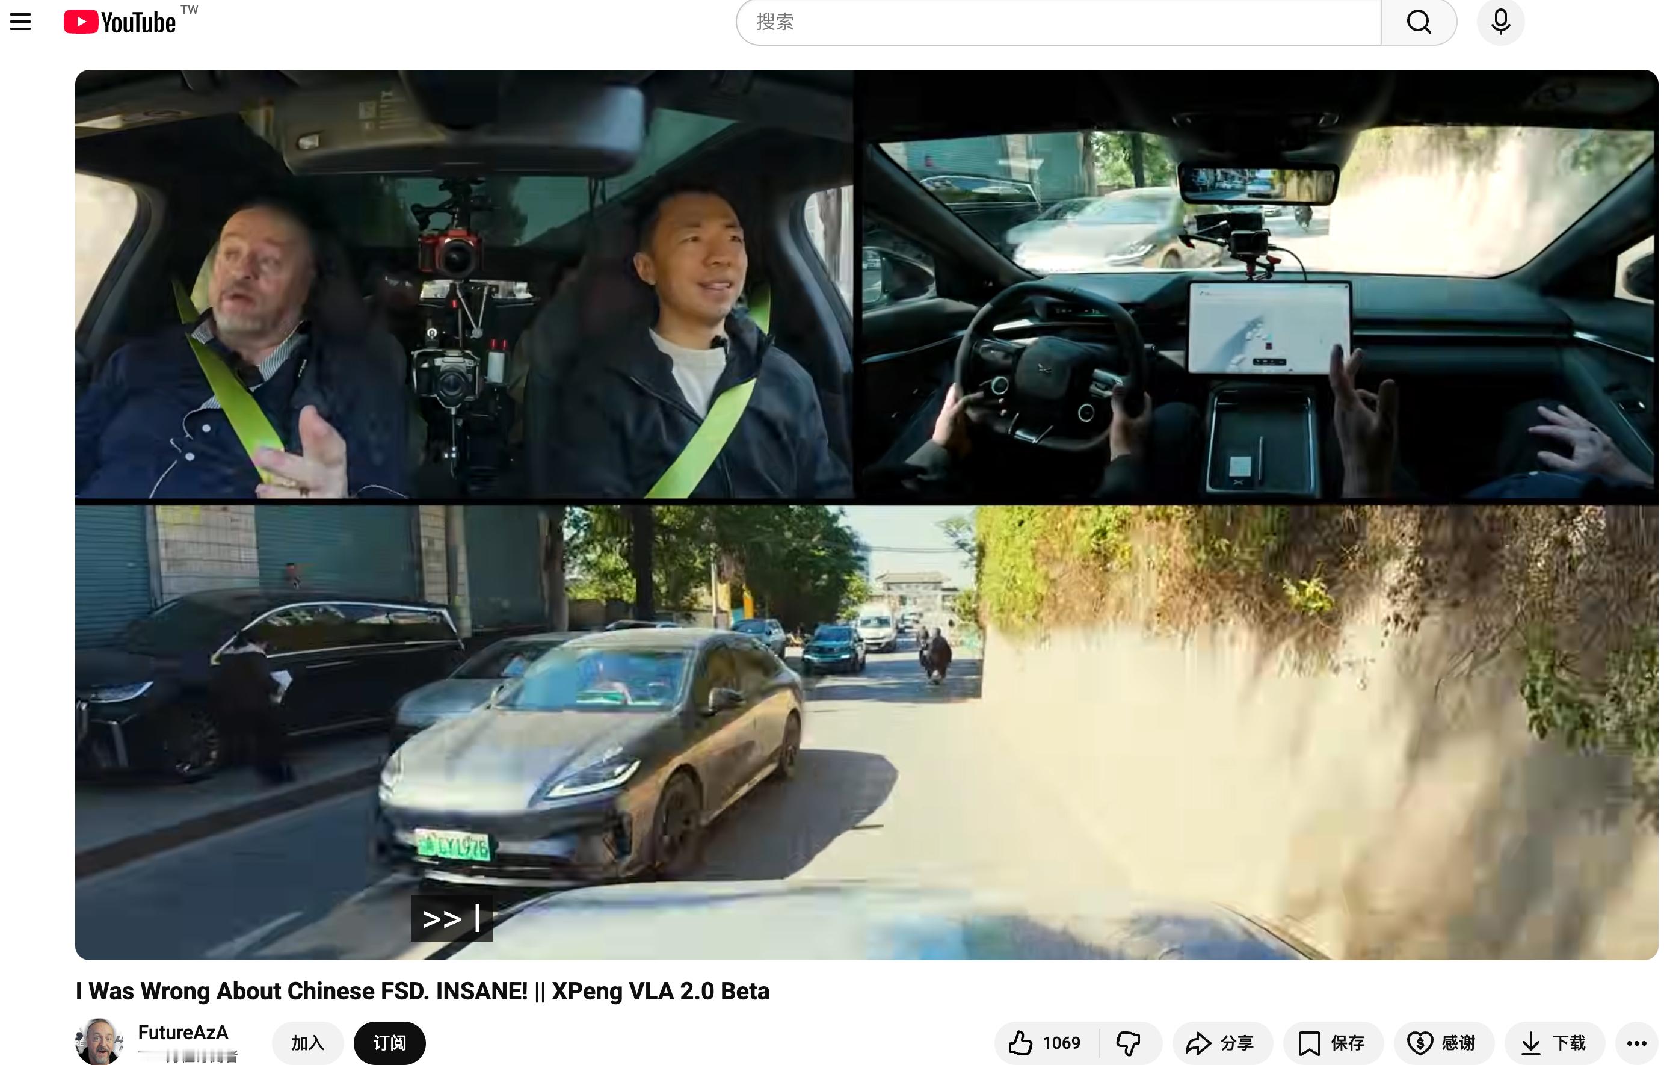Dislike the video with thumbs-down icon
This screenshot has height=1065, width=1664.
click(x=1128, y=1042)
